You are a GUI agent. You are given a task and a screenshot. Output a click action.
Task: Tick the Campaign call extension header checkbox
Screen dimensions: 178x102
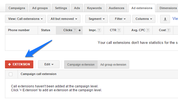tap(10, 74)
